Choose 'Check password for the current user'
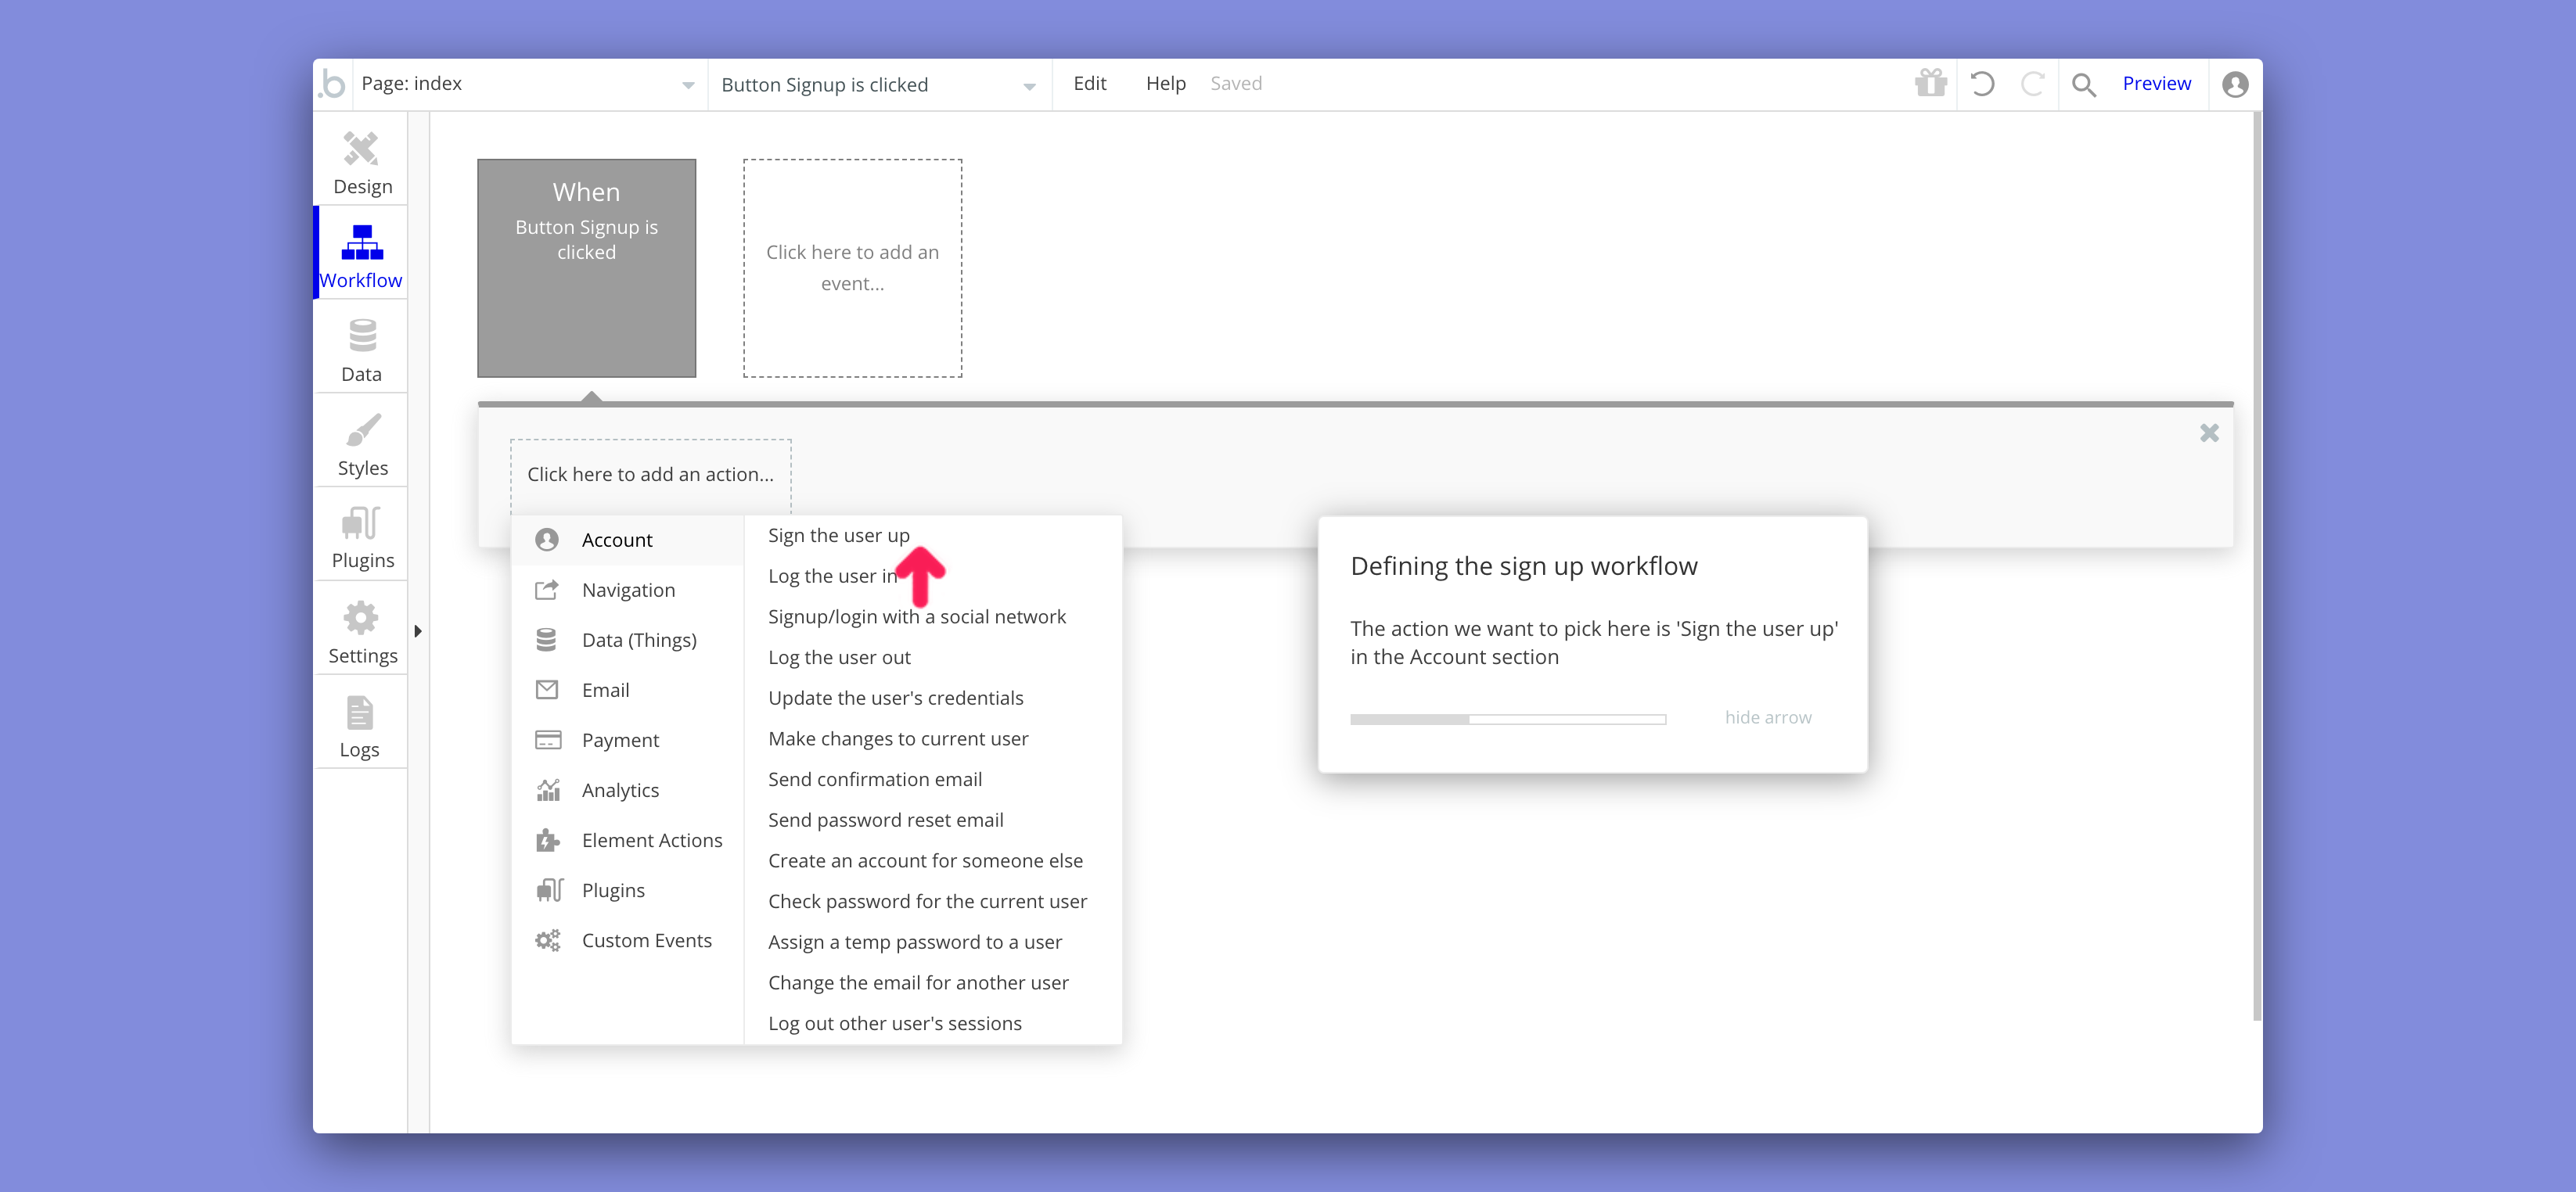The image size is (2576, 1192). 927,903
